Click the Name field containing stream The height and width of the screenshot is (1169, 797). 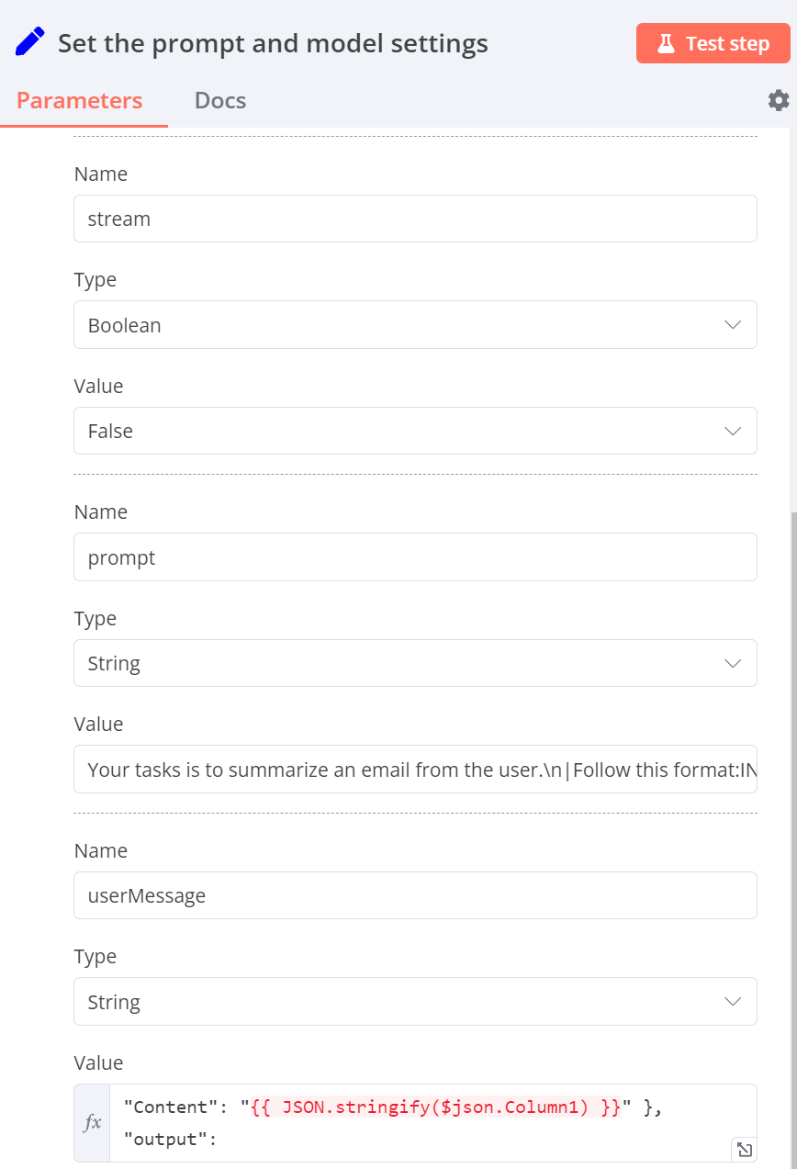coord(415,219)
